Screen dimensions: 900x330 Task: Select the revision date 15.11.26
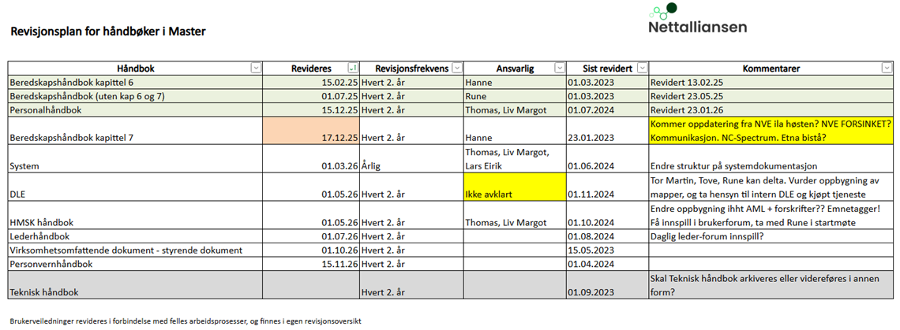pyautogui.click(x=311, y=264)
